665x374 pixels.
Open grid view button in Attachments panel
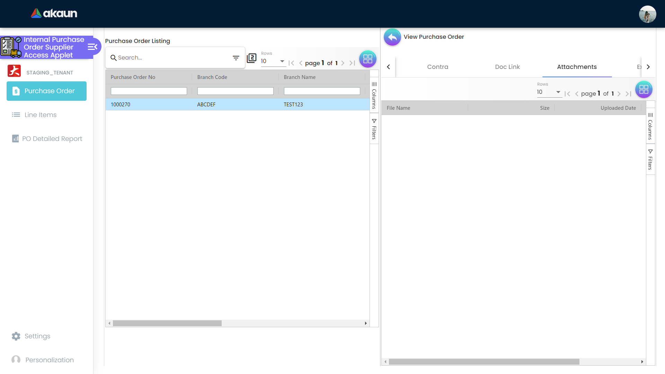[x=644, y=90]
